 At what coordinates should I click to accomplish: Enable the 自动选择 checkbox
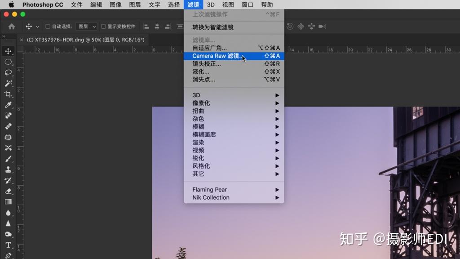[x=48, y=27]
